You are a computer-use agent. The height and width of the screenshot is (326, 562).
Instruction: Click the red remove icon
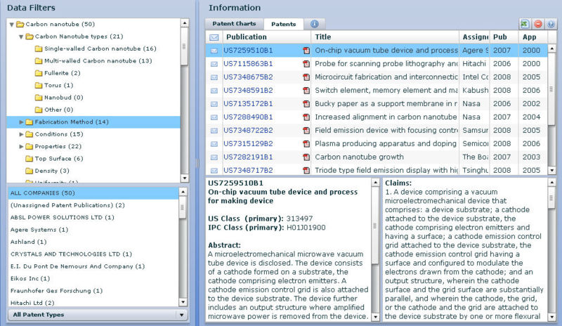(x=538, y=24)
